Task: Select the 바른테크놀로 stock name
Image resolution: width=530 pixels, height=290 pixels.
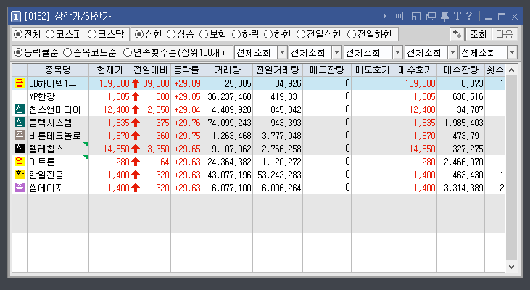Action: (x=55, y=136)
